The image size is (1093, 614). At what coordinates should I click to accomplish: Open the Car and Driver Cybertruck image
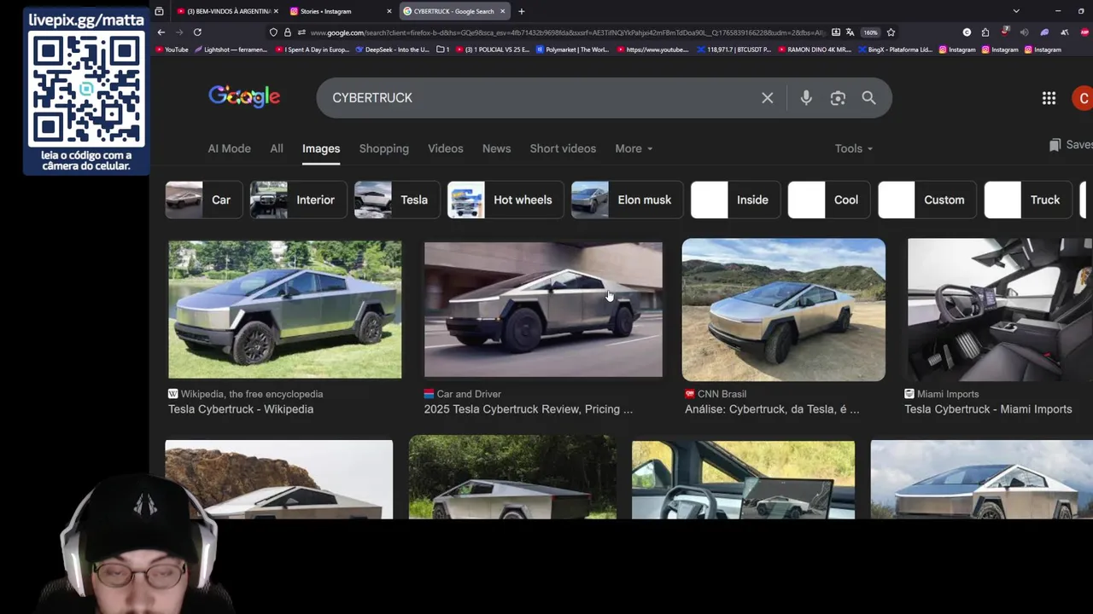coord(543,310)
